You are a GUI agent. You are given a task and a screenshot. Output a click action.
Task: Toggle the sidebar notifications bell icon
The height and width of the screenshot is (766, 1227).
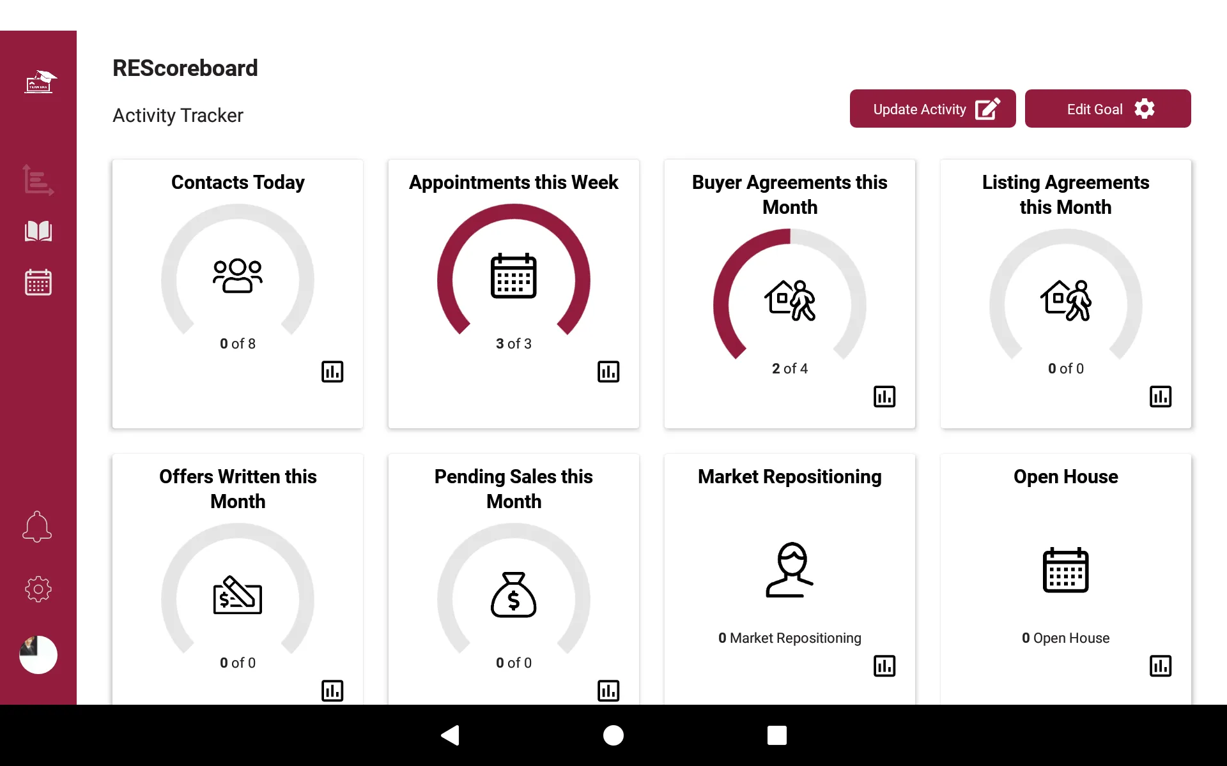tap(36, 526)
